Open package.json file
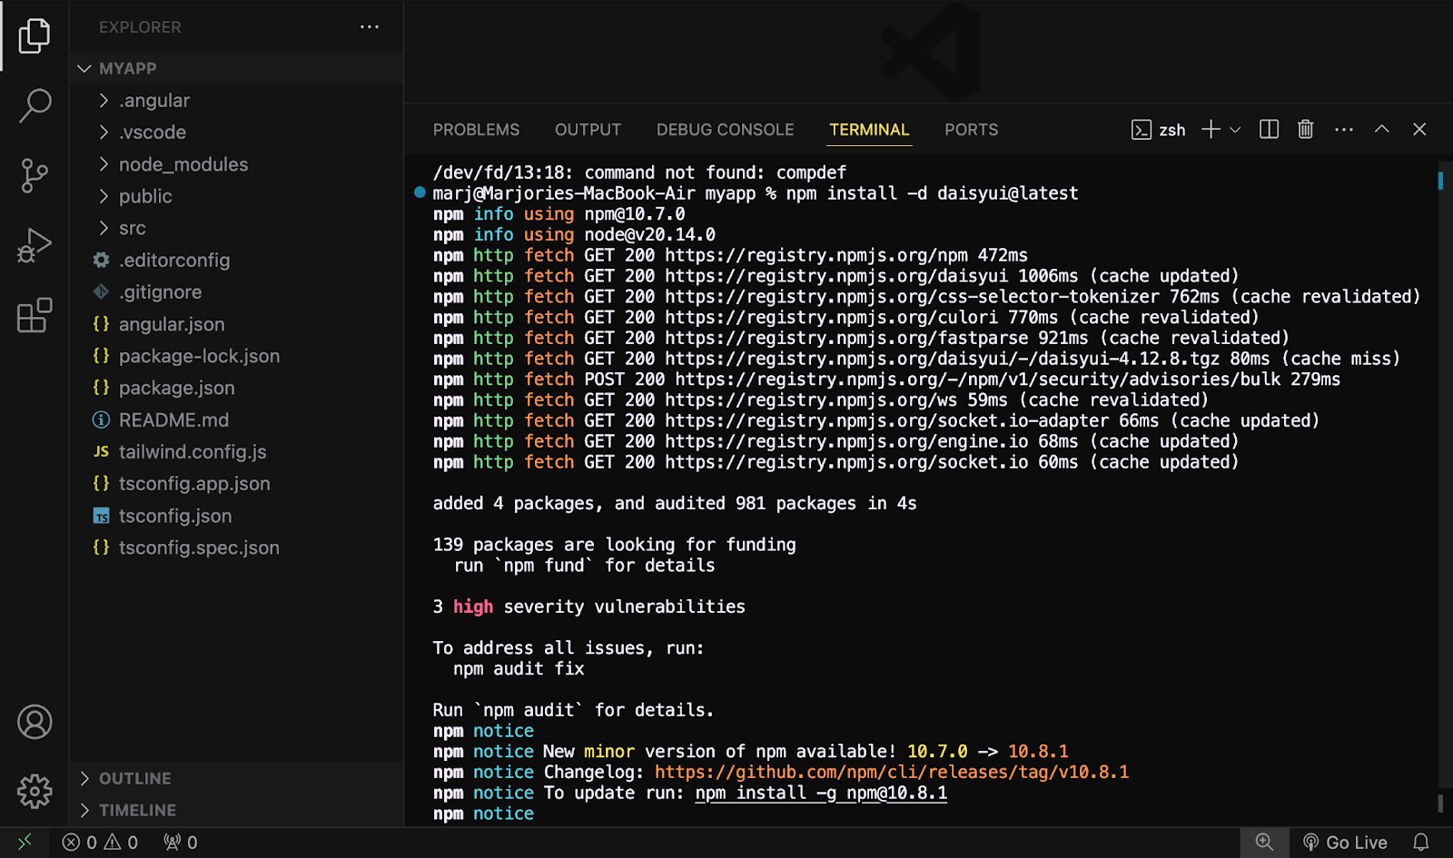 (x=176, y=388)
